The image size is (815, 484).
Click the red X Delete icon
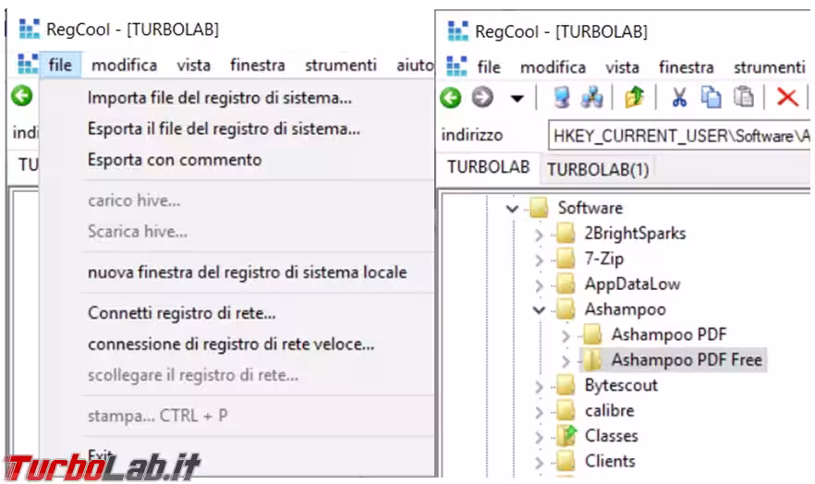point(787,97)
